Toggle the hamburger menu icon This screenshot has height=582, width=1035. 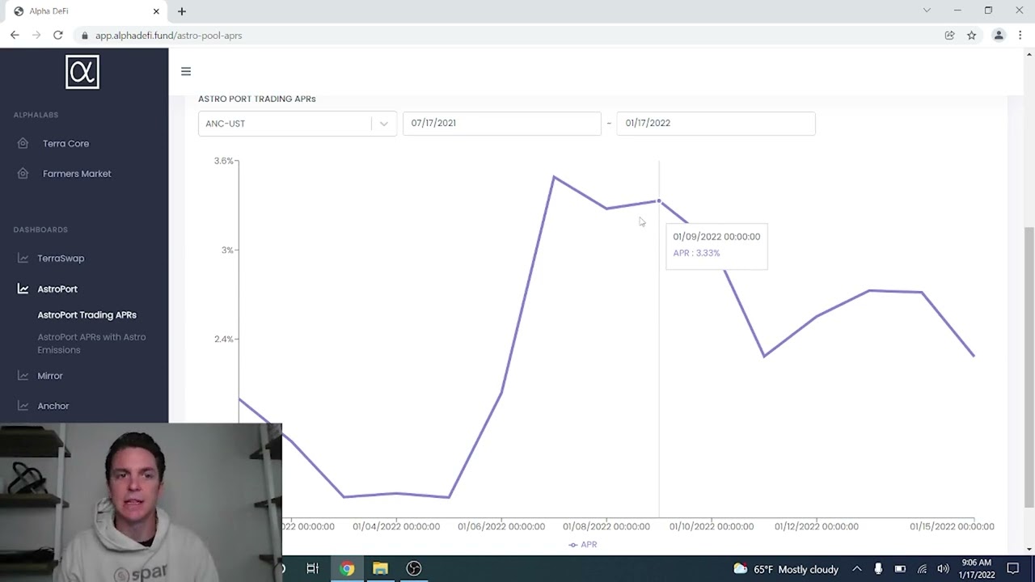tap(186, 71)
